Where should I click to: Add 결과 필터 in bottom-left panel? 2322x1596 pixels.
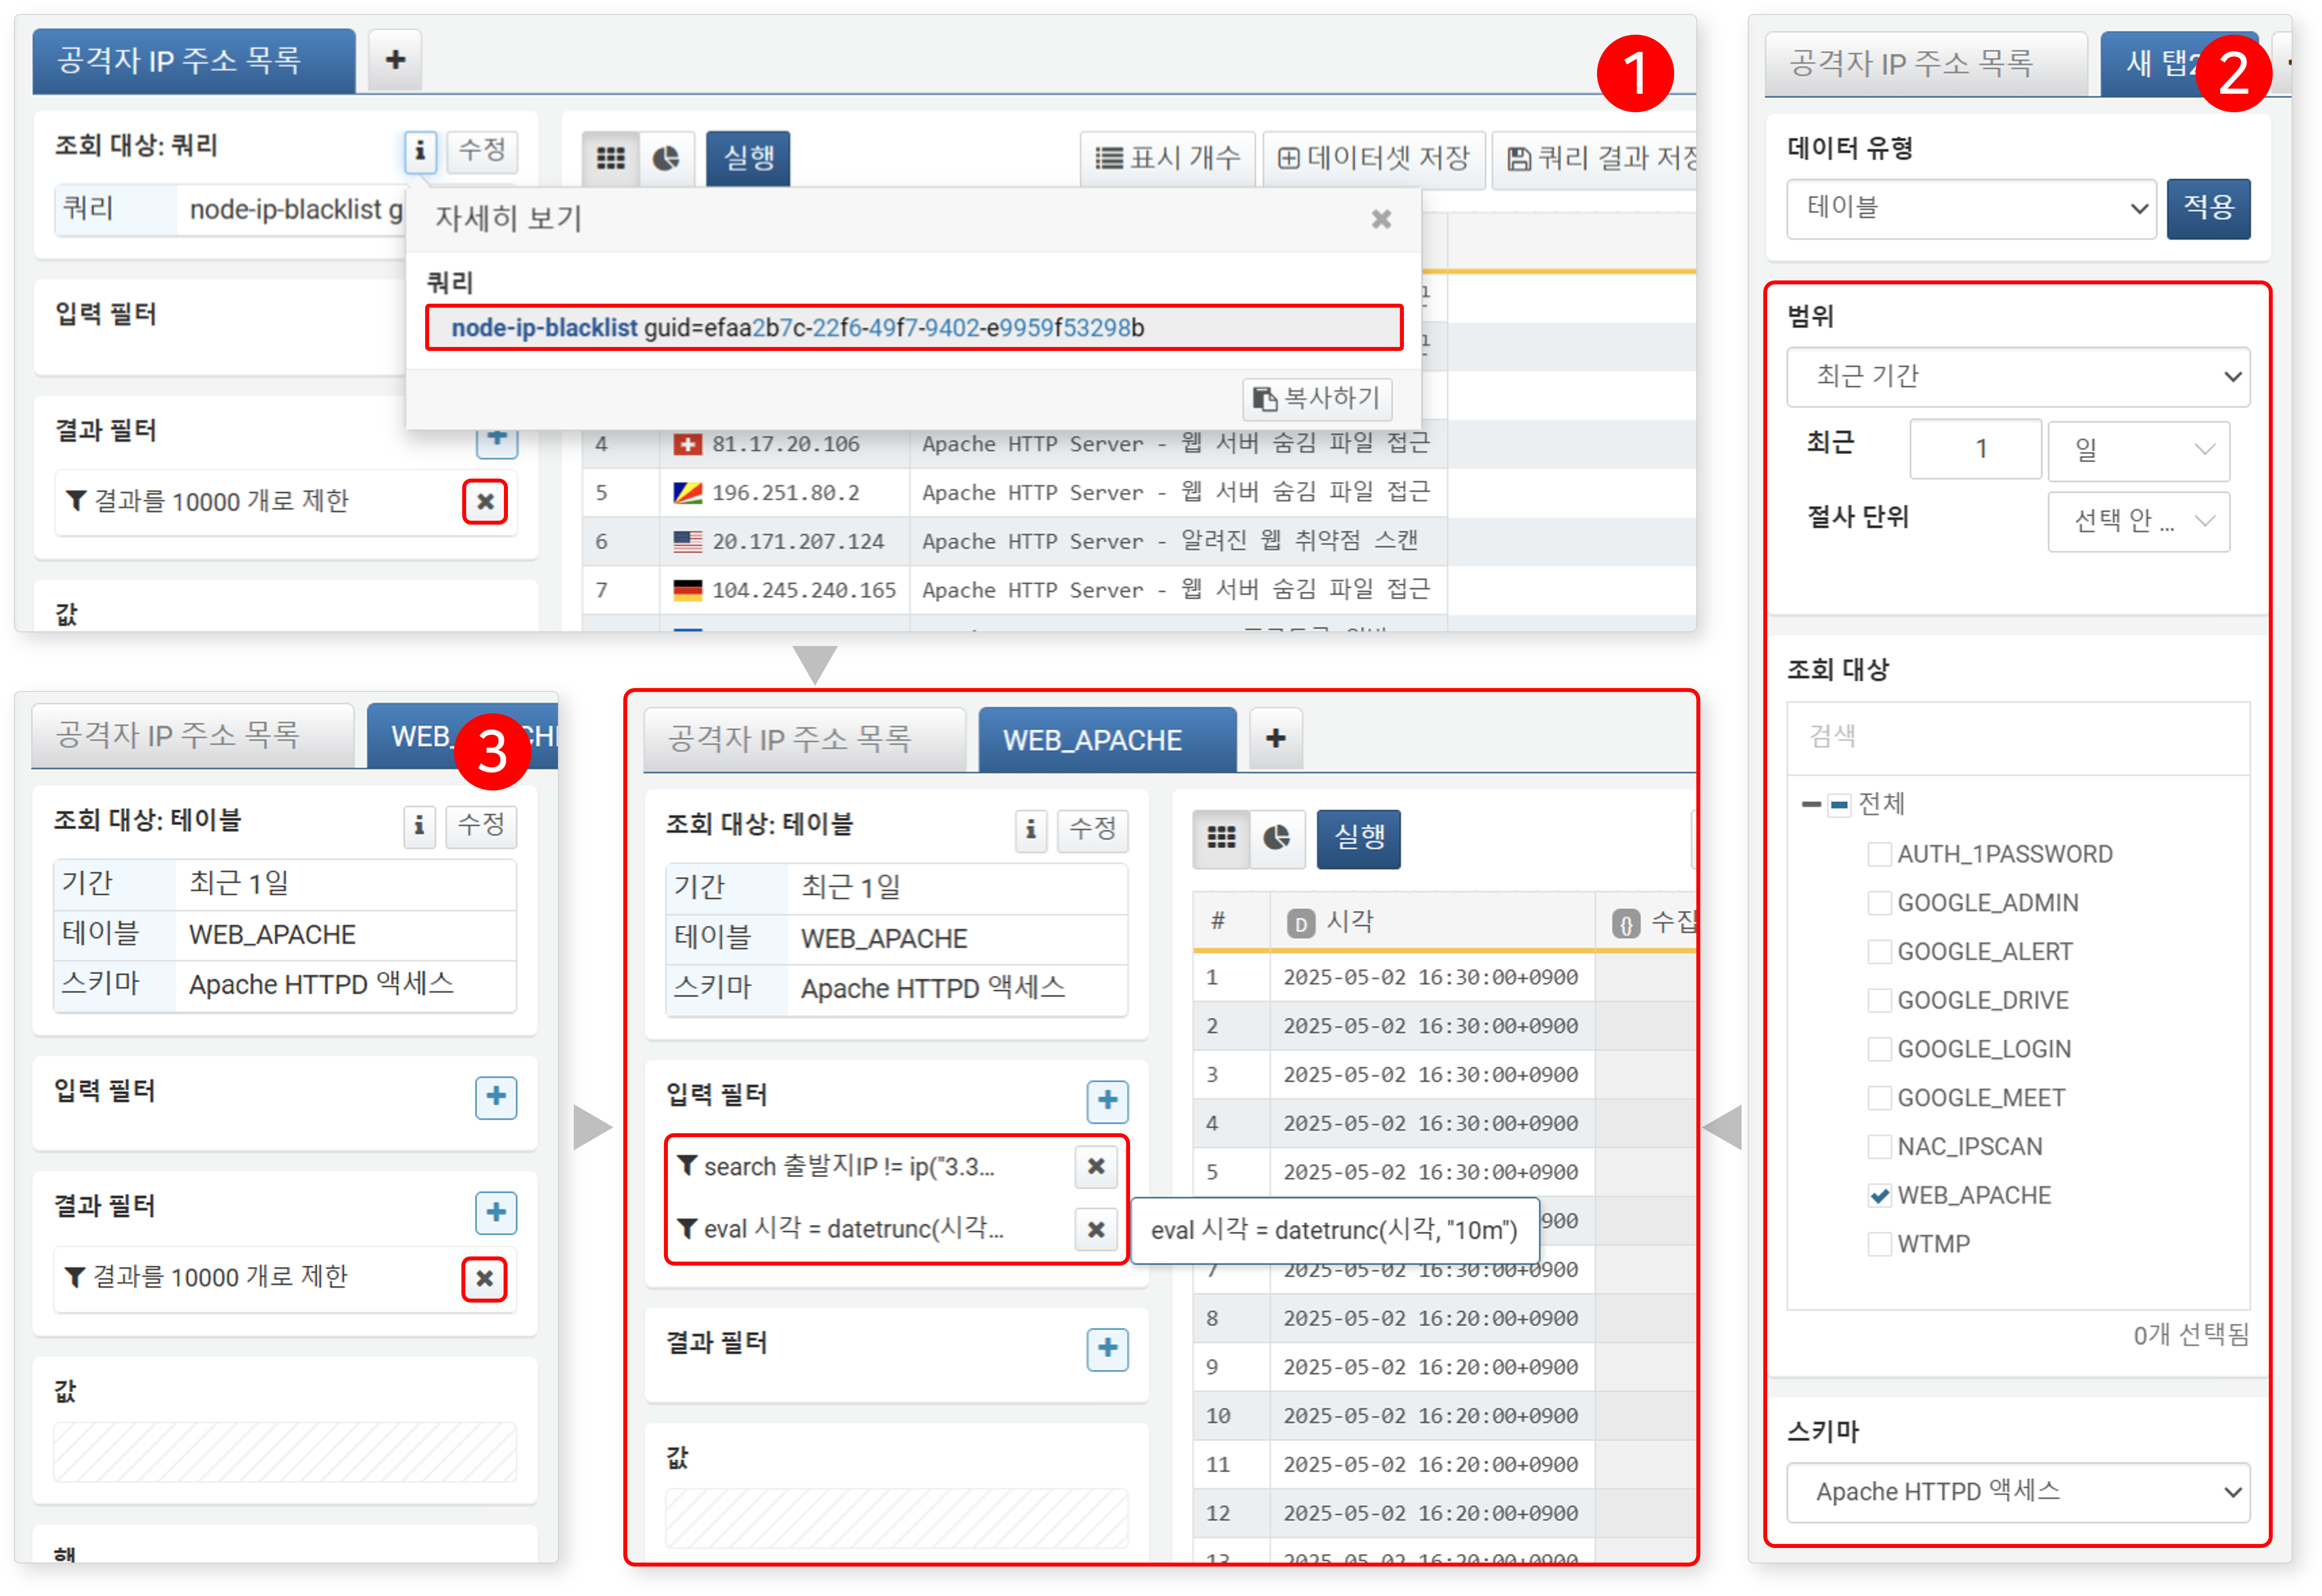(495, 1213)
